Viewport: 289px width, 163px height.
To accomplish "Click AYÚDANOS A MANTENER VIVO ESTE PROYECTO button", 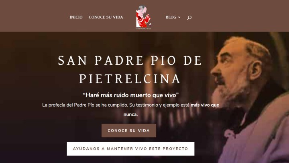I will [x=130, y=149].
